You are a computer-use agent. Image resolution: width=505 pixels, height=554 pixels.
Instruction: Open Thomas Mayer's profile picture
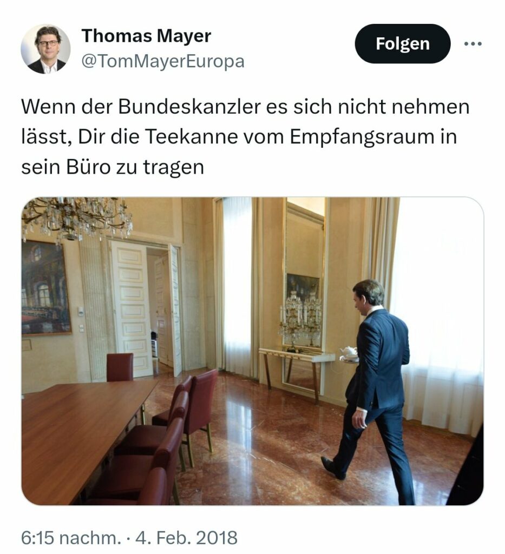tap(45, 49)
